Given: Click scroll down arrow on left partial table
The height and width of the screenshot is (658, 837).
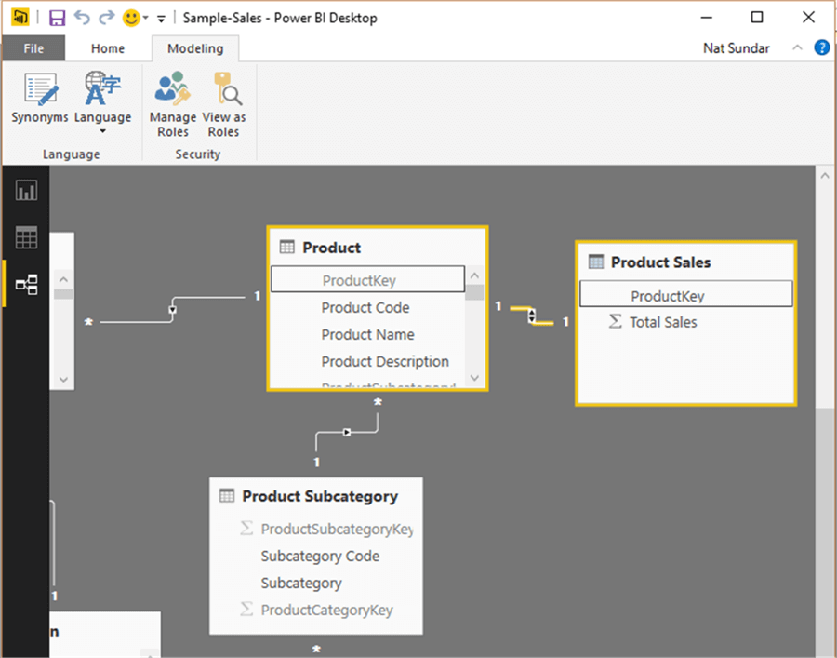Looking at the screenshot, I should (63, 379).
